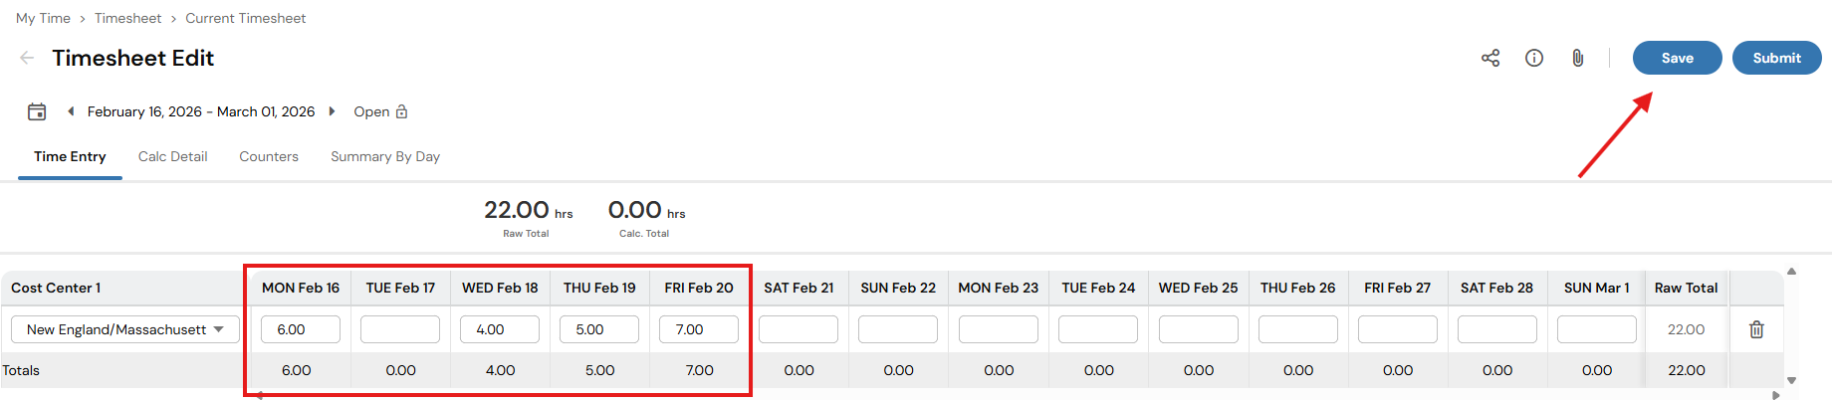Open the Counters tab

(x=269, y=156)
